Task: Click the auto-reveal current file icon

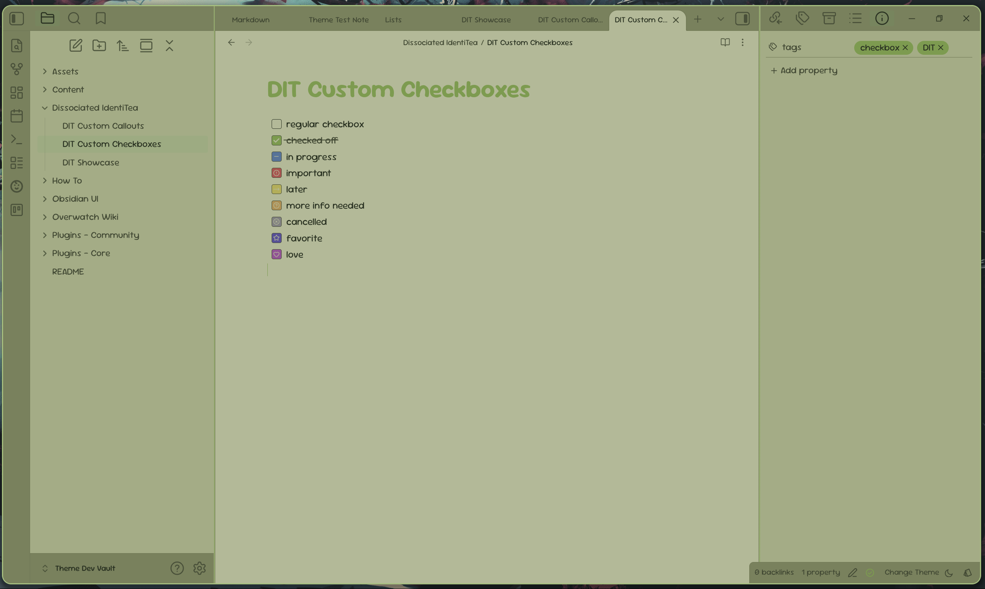Action: pyautogui.click(x=146, y=46)
